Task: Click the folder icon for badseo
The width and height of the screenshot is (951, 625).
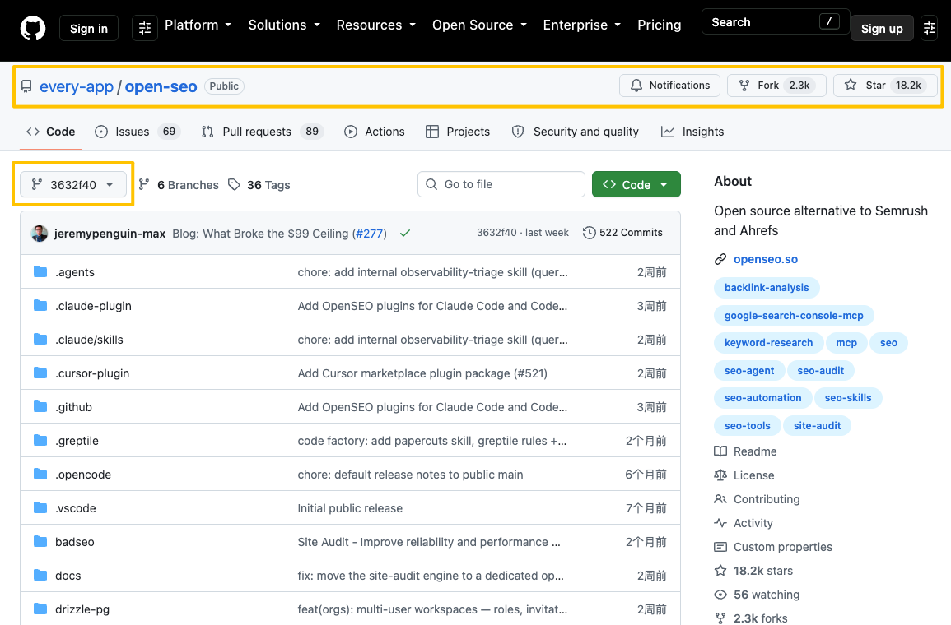Action: (40, 542)
